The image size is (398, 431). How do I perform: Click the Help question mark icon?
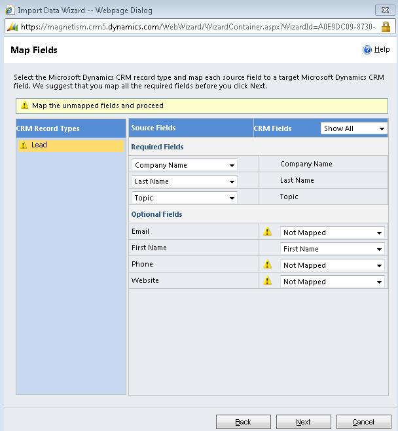coord(367,50)
